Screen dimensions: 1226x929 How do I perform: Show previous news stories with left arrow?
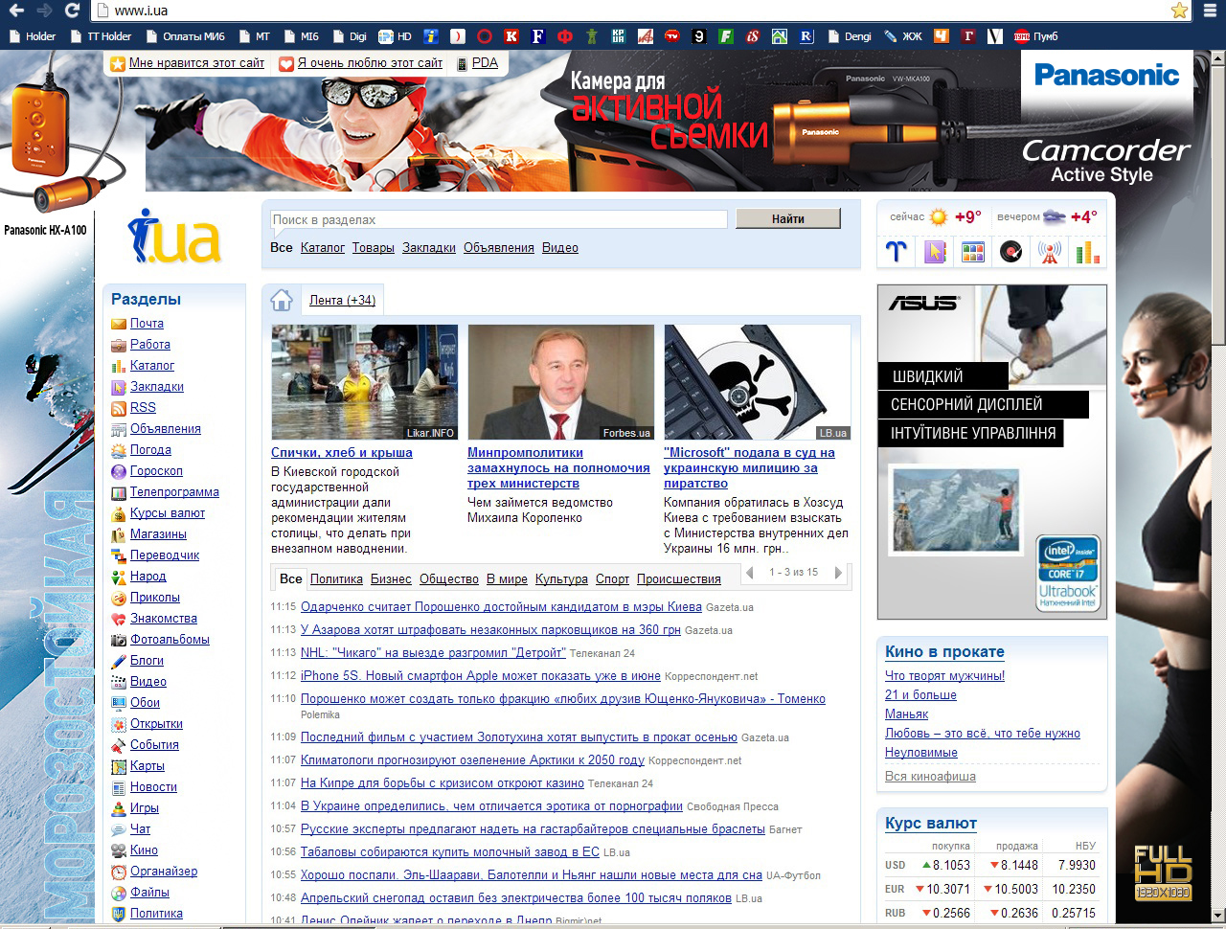tap(749, 573)
